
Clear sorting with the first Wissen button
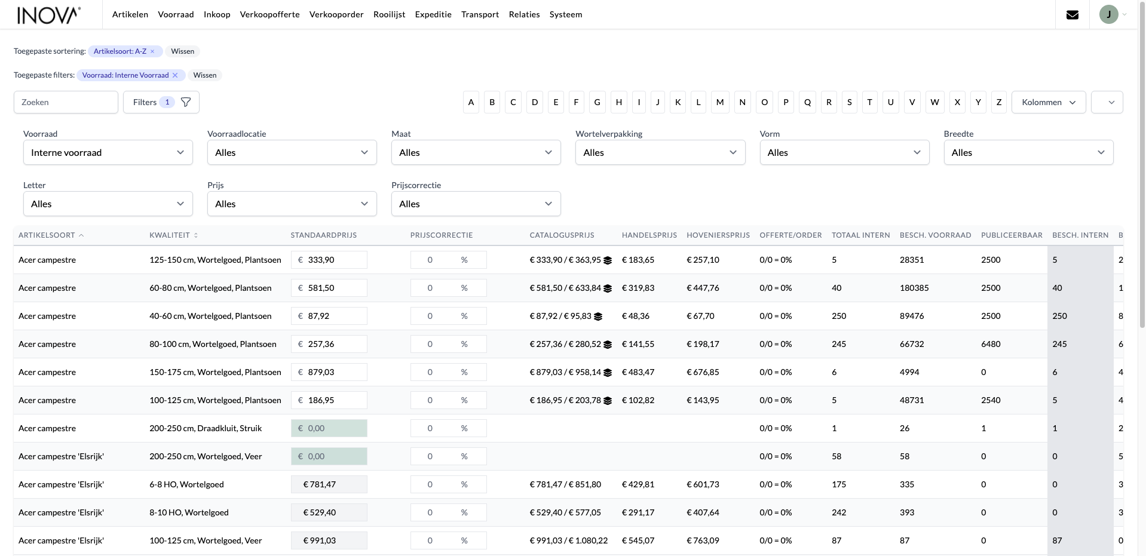(x=183, y=51)
